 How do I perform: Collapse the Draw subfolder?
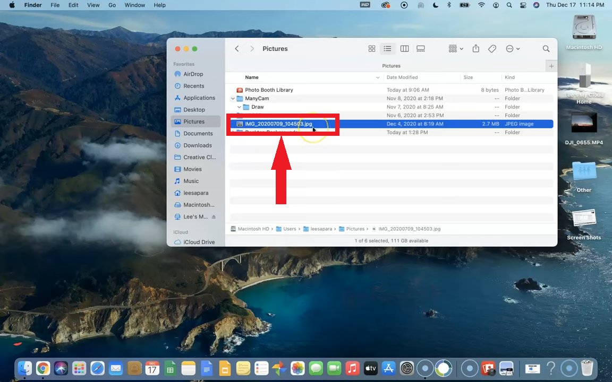tap(239, 107)
